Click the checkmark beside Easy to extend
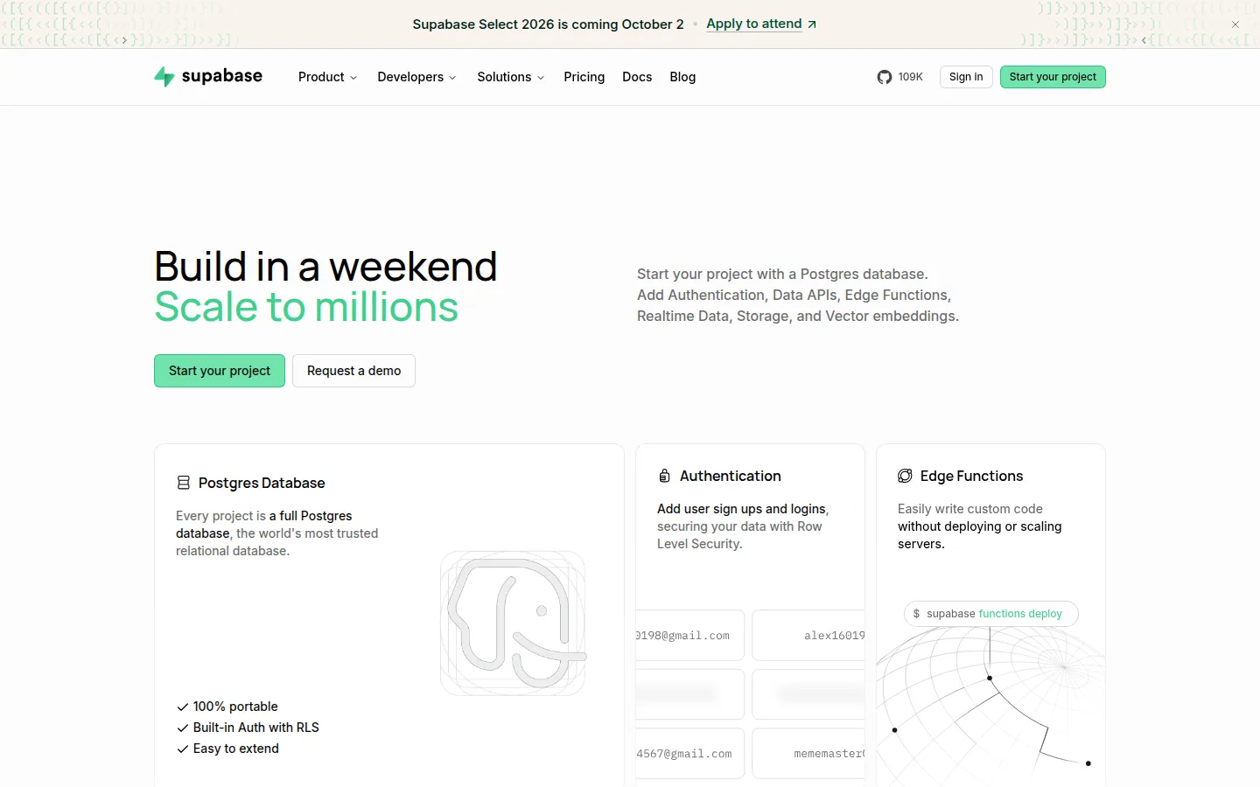 click(183, 749)
